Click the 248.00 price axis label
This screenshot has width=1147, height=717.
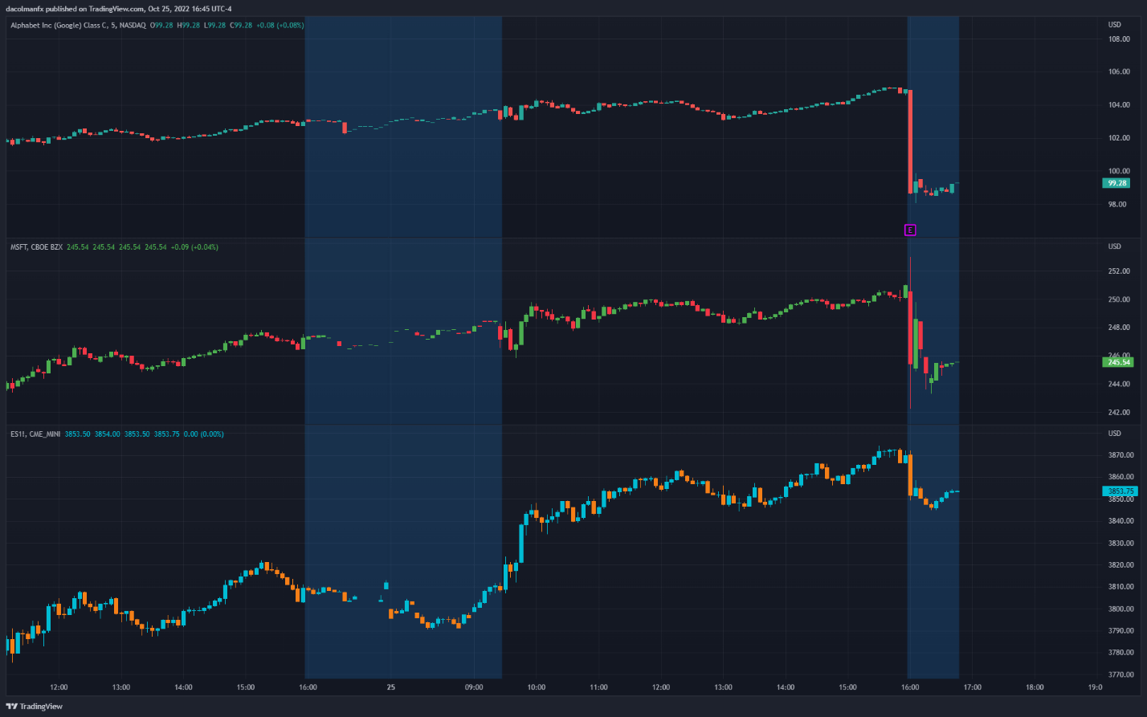(1120, 328)
